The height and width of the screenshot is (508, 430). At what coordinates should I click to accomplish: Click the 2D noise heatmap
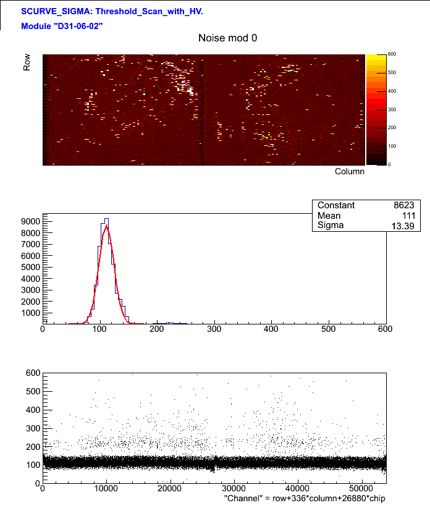[204, 110]
